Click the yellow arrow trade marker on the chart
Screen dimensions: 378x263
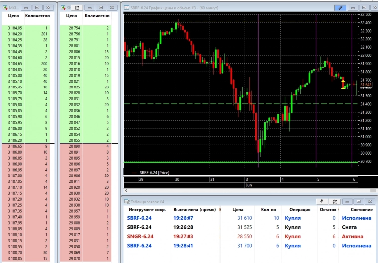pos(343,83)
